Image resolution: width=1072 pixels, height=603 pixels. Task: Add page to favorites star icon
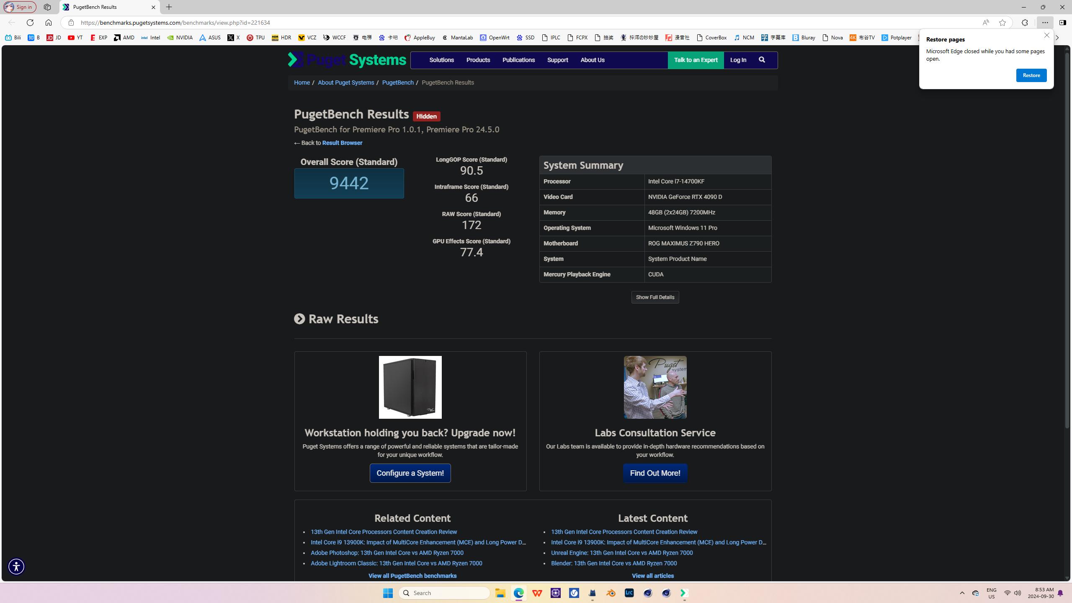1002,23
